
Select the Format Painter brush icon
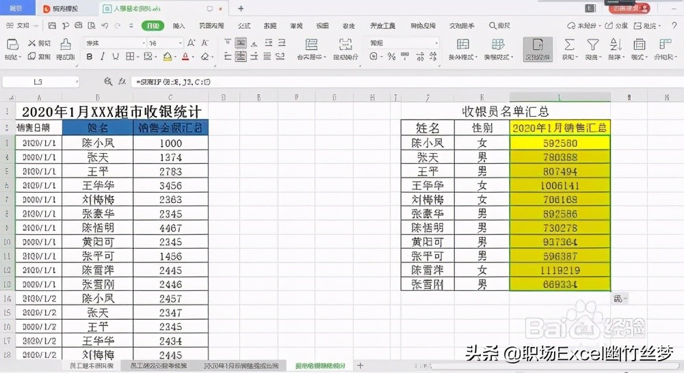tap(66, 44)
